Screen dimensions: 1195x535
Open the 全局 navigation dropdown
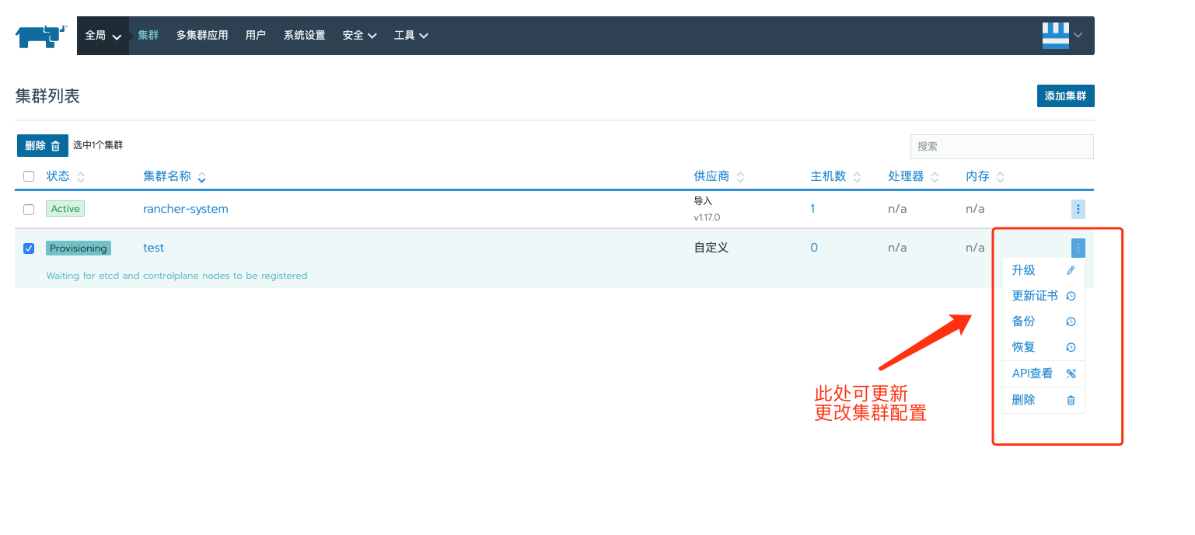(x=103, y=35)
